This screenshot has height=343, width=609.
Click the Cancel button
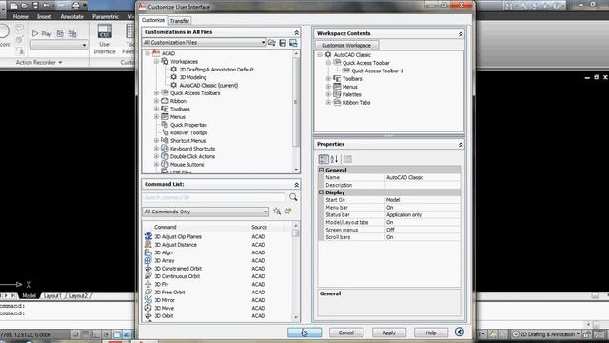tap(346, 333)
